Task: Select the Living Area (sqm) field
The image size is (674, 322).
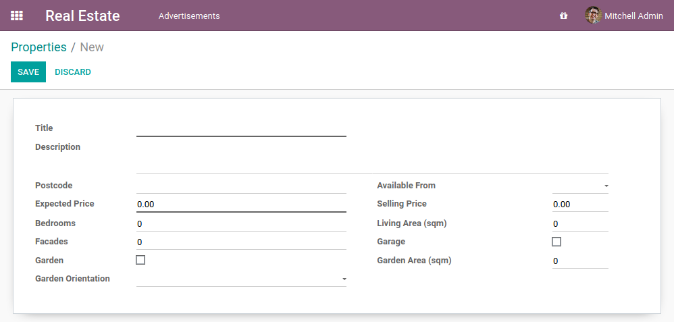Action: point(579,223)
